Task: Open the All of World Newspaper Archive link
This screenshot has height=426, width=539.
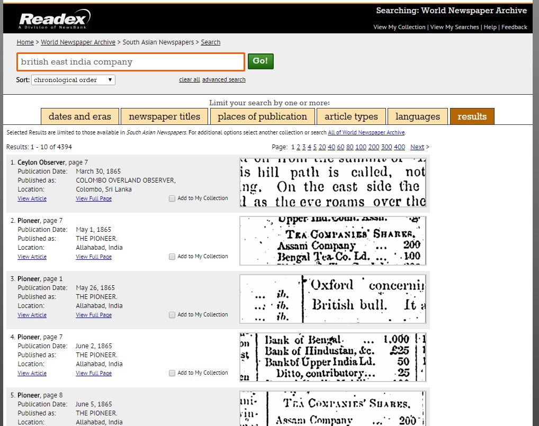Action: [366, 132]
